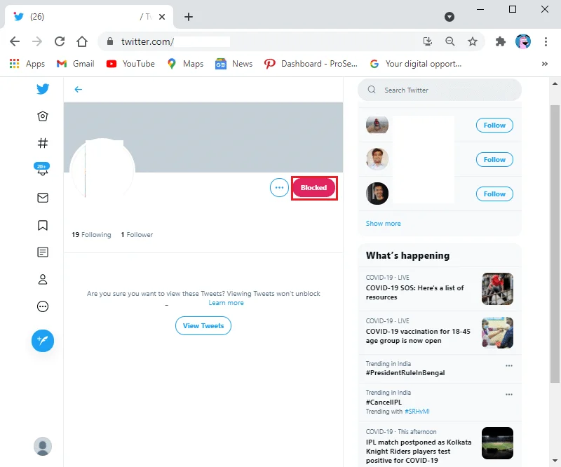The image size is (561, 467).
Task: Follow the third suggested account
Action: [494, 194]
